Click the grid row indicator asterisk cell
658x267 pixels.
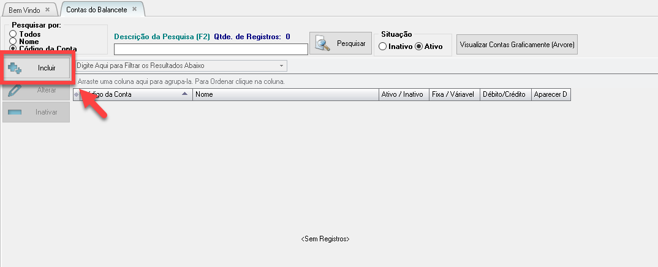(77, 95)
